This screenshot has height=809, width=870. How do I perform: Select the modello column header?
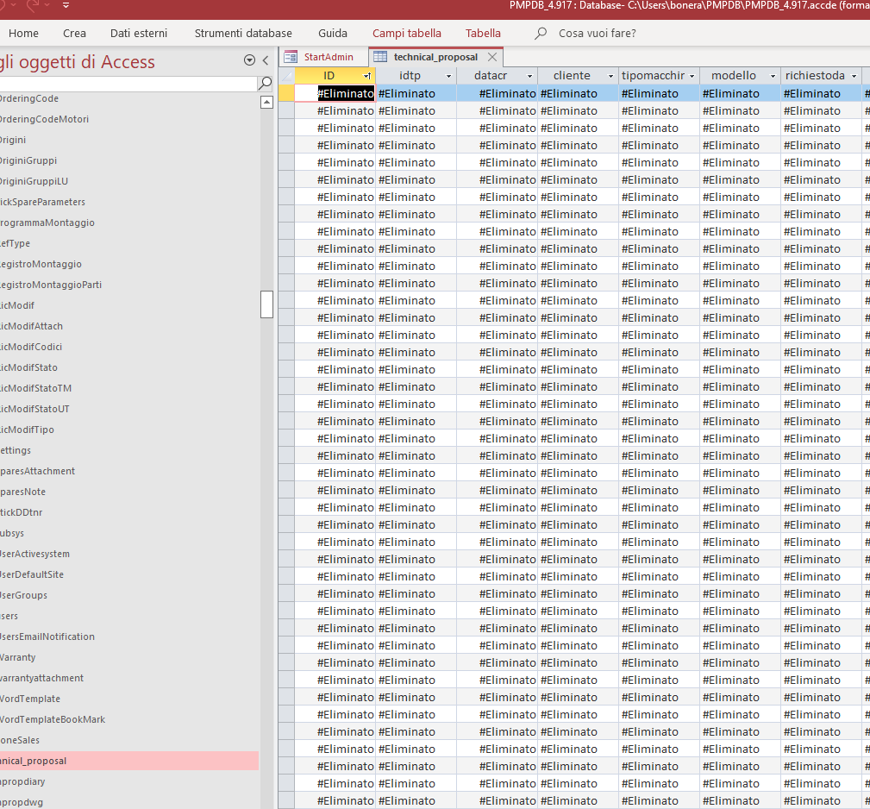pyautogui.click(x=734, y=75)
